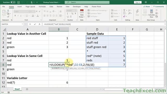Screen dimensions: 167x94
Task: Open the Sort & Filter icon
Action: click(x=129, y=10)
